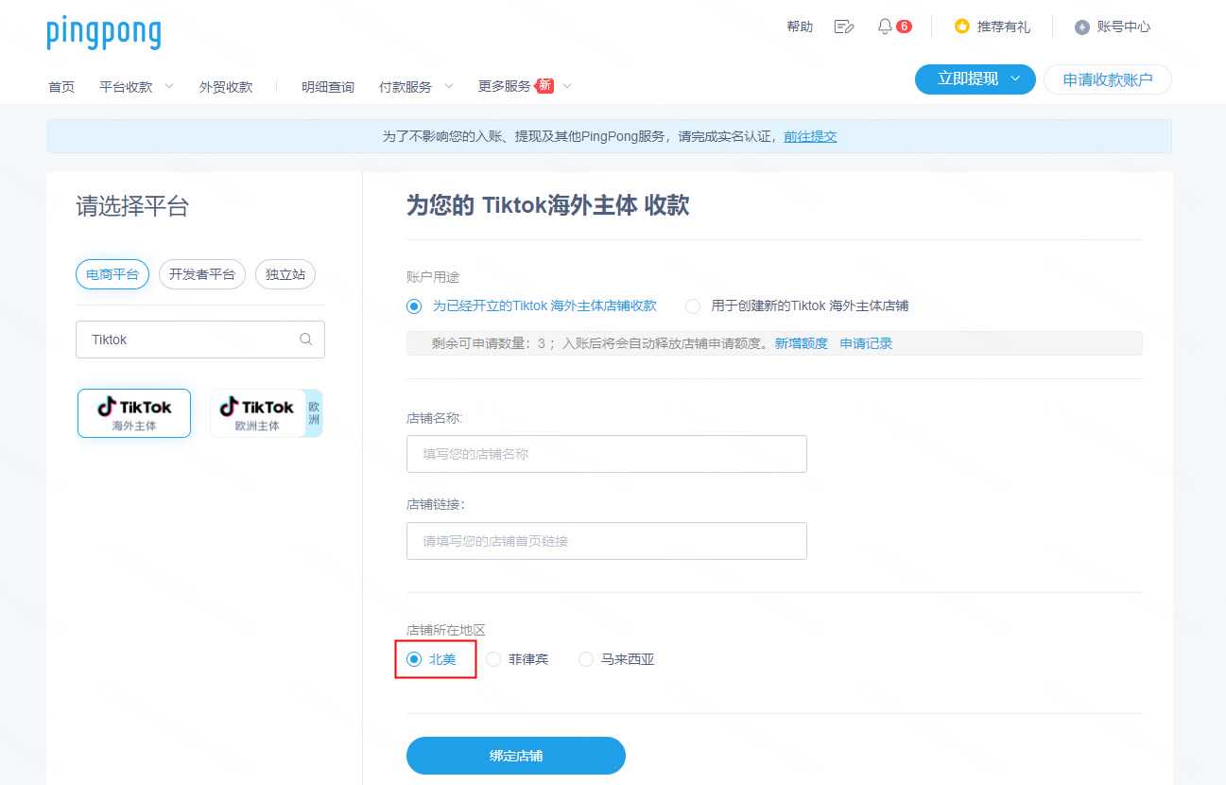The image size is (1226, 785).
Task: Click the 推荐有礼 thumbs-up icon
Action: pyautogui.click(x=962, y=26)
